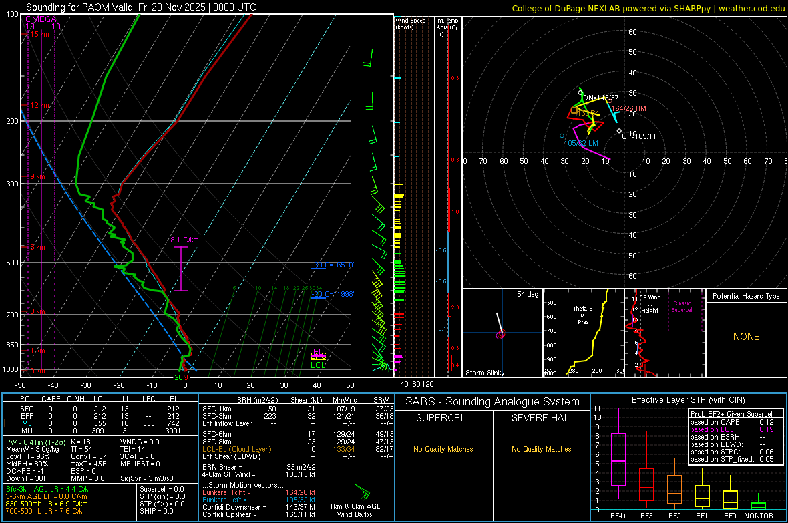
Task: Click the Corfidi Downshear = row
Action: point(259,507)
